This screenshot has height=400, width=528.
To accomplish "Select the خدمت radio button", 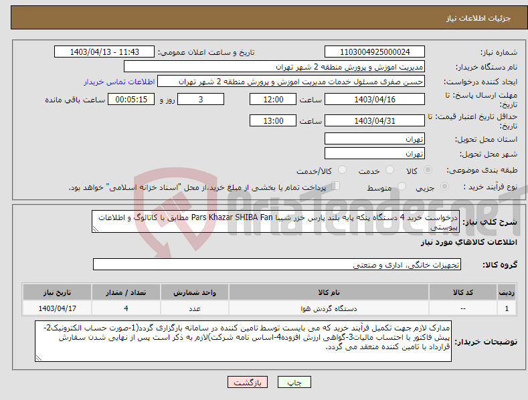I will tap(389, 170).
